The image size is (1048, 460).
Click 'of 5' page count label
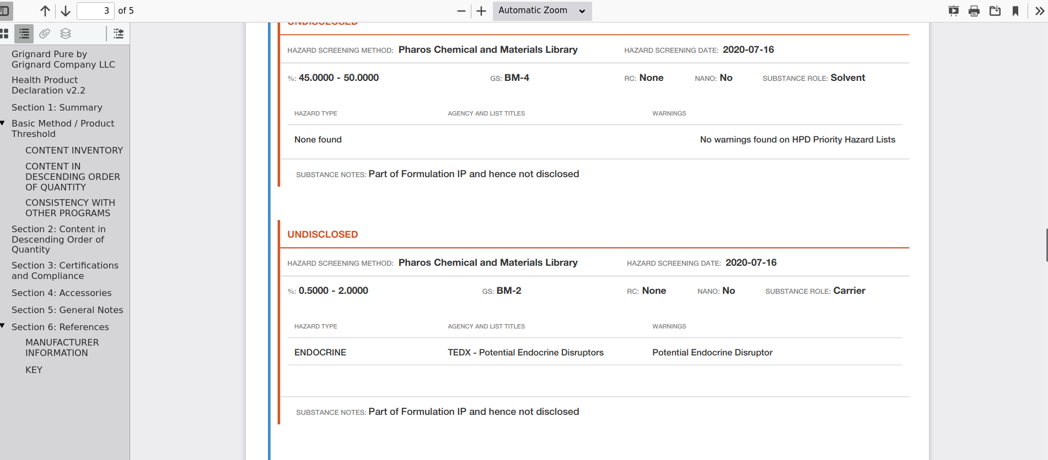click(126, 11)
